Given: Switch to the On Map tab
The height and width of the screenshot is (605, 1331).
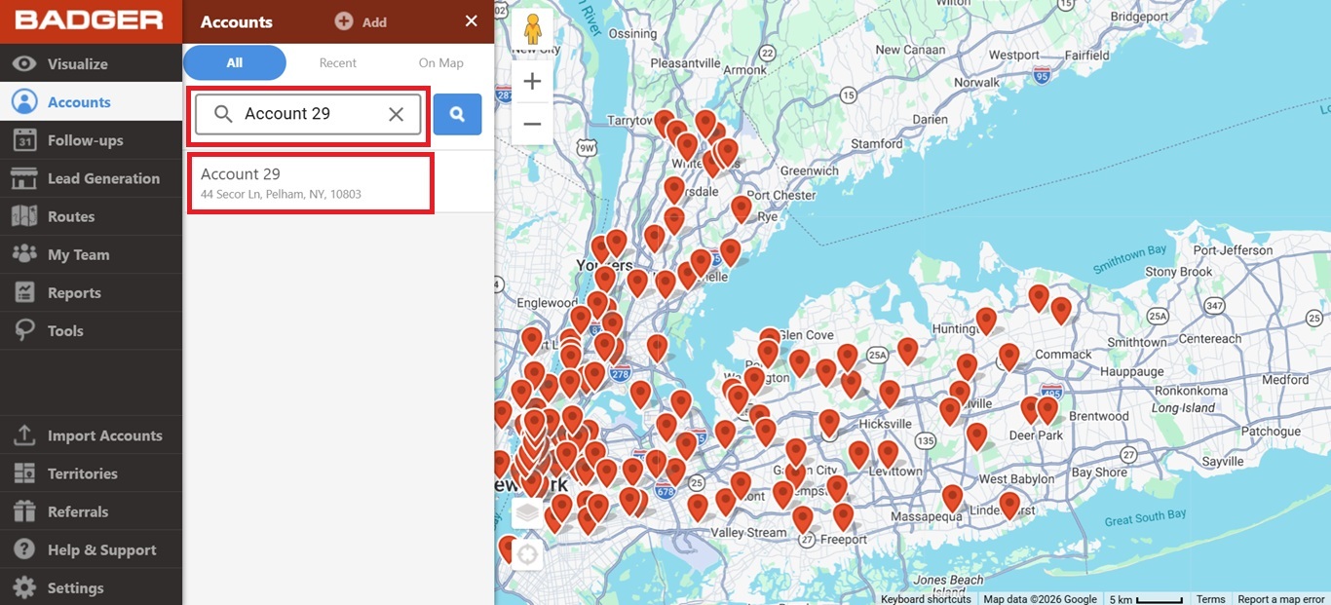Looking at the screenshot, I should 441,62.
